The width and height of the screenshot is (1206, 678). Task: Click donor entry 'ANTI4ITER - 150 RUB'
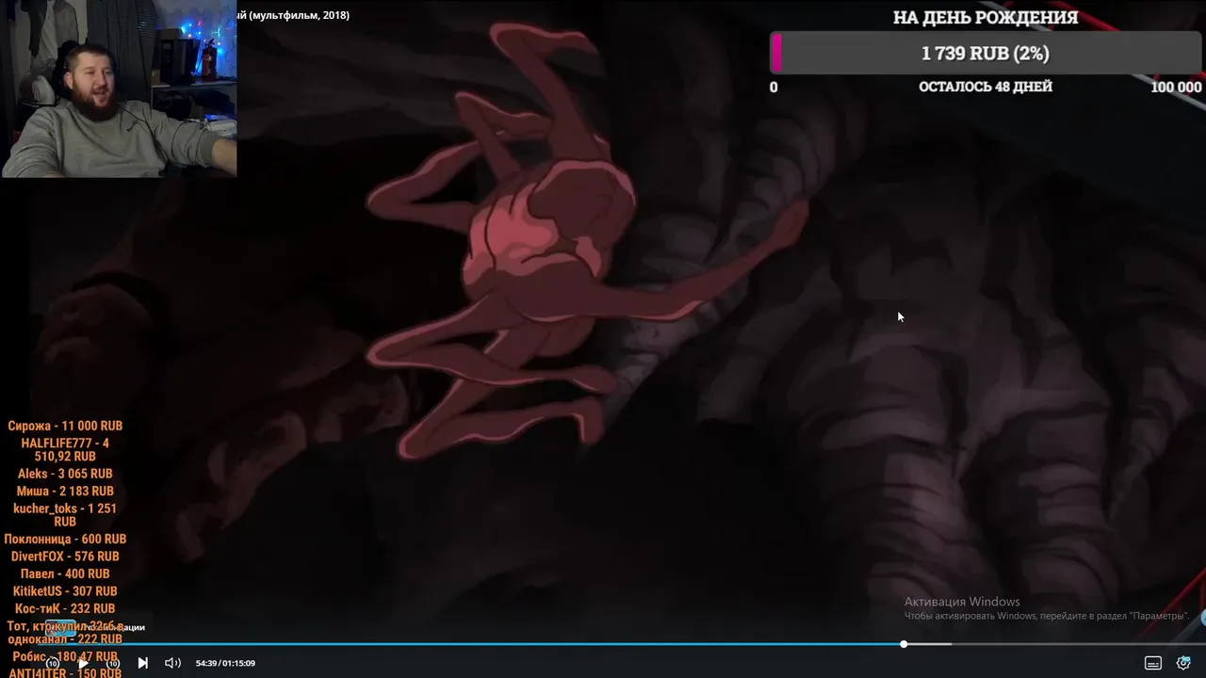click(x=65, y=673)
